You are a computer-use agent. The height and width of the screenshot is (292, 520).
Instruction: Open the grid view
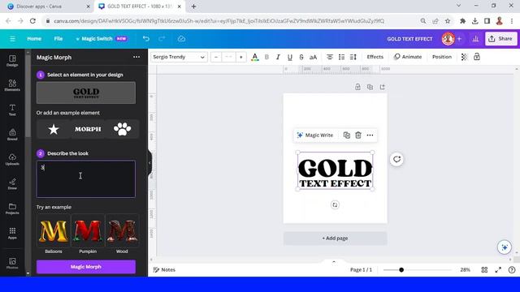[484, 270]
